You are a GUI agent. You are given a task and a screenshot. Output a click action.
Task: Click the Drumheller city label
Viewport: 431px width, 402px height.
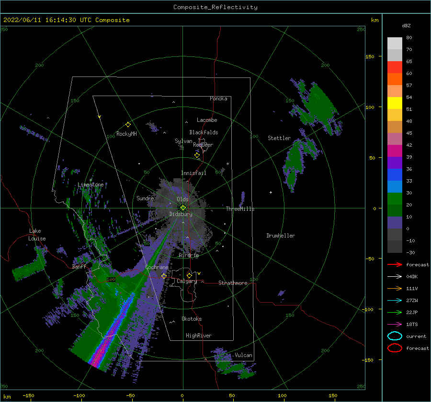click(x=281, y=236)
